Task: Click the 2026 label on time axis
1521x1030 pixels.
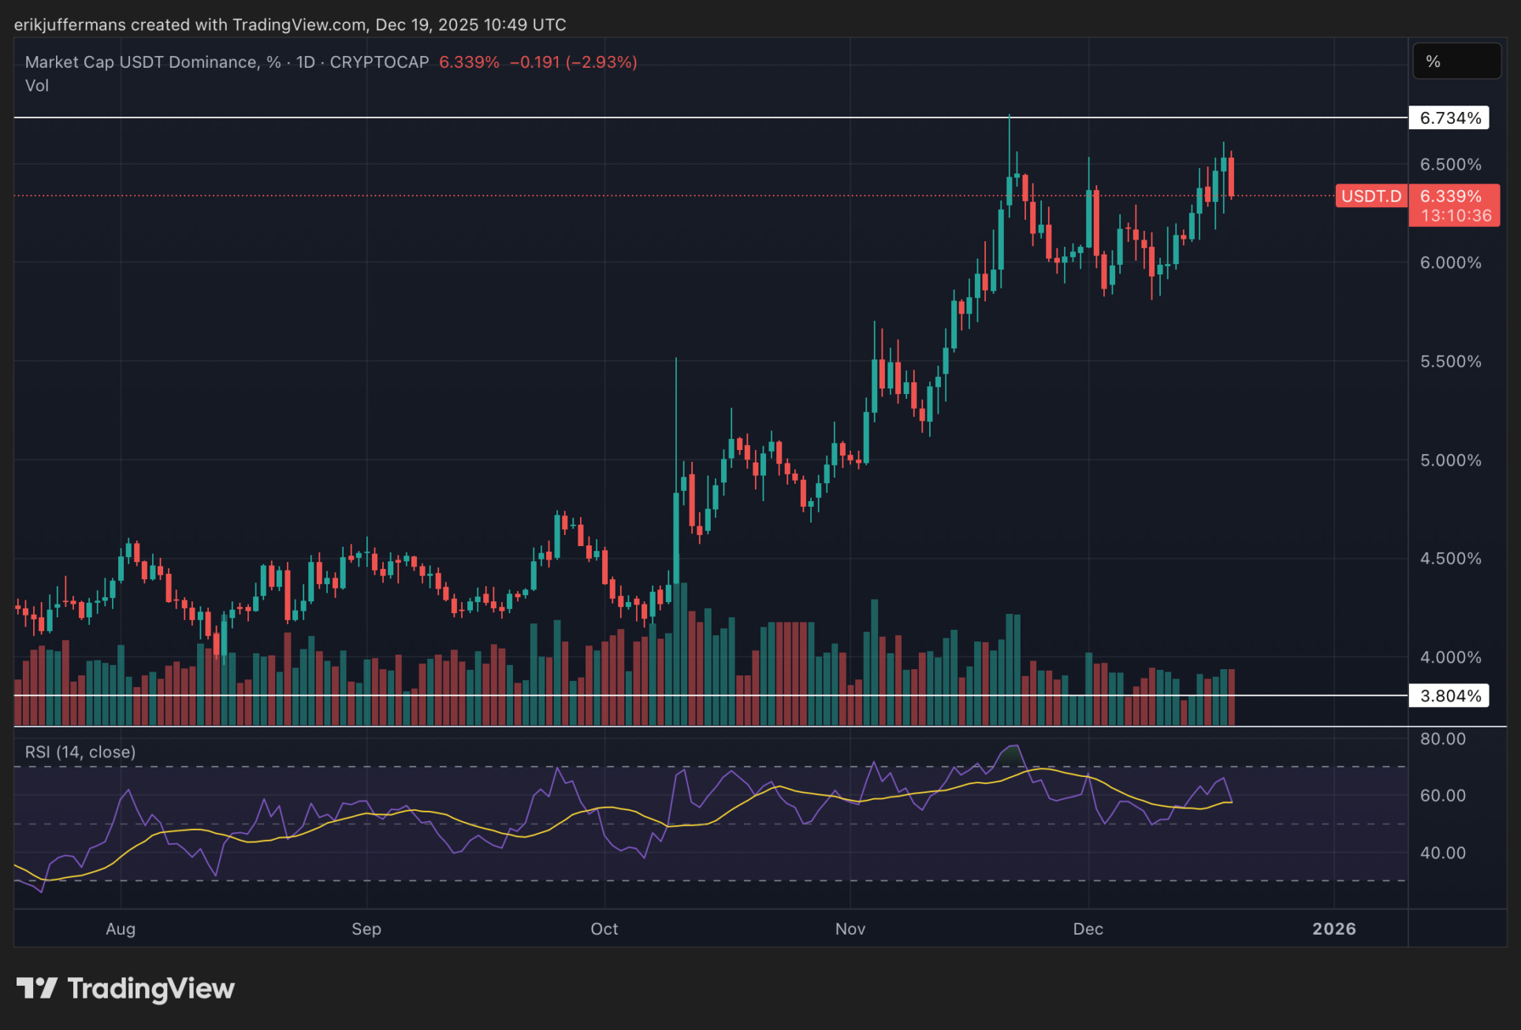Action: pos(1333,929)
